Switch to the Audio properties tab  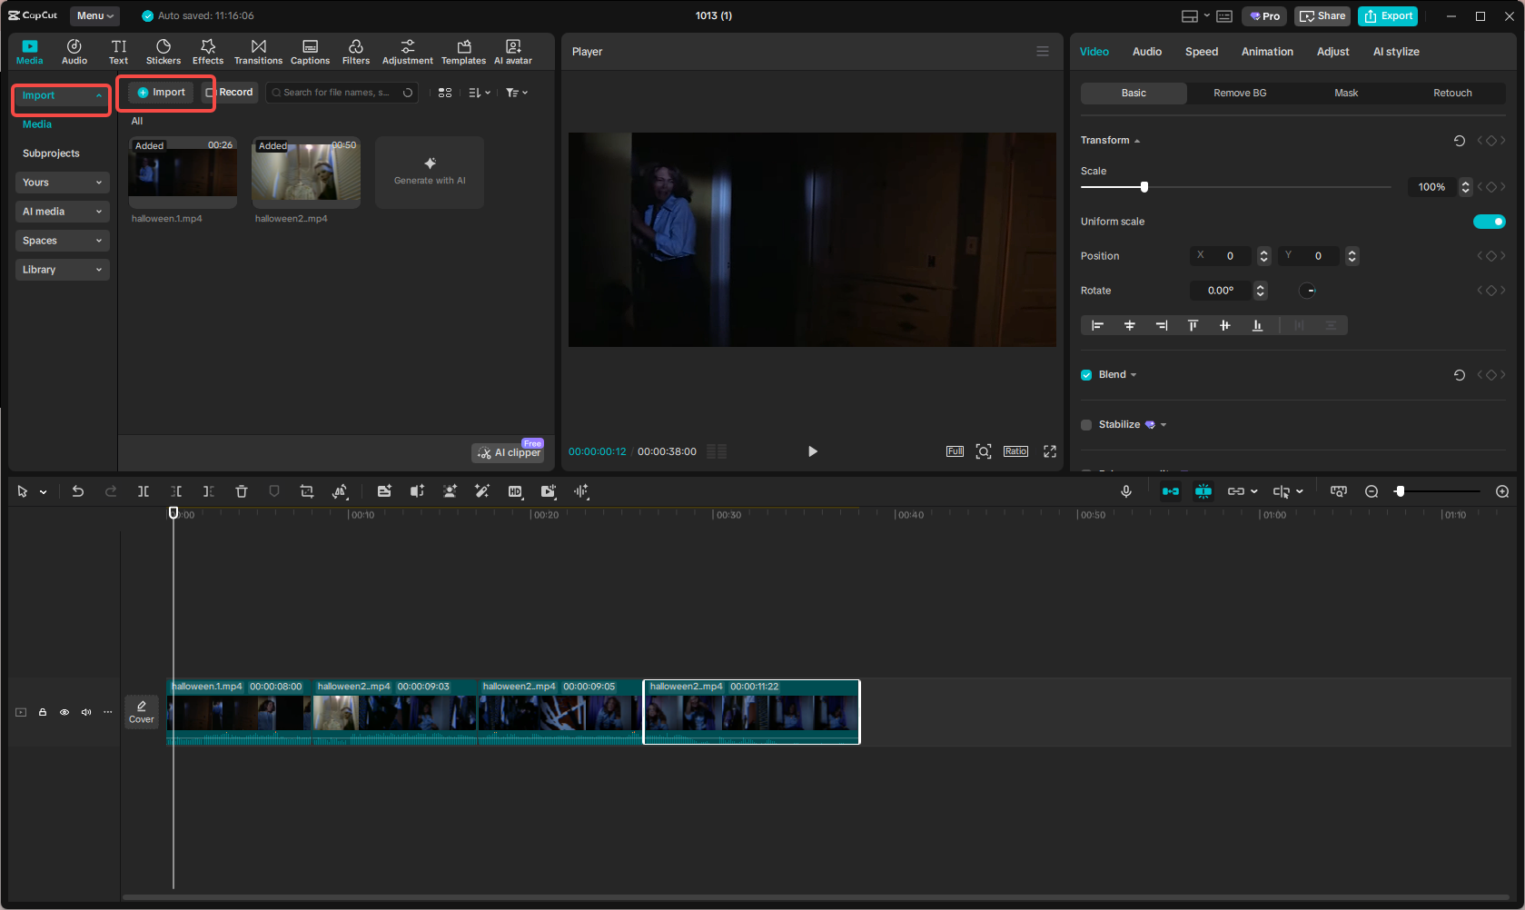1147,52
